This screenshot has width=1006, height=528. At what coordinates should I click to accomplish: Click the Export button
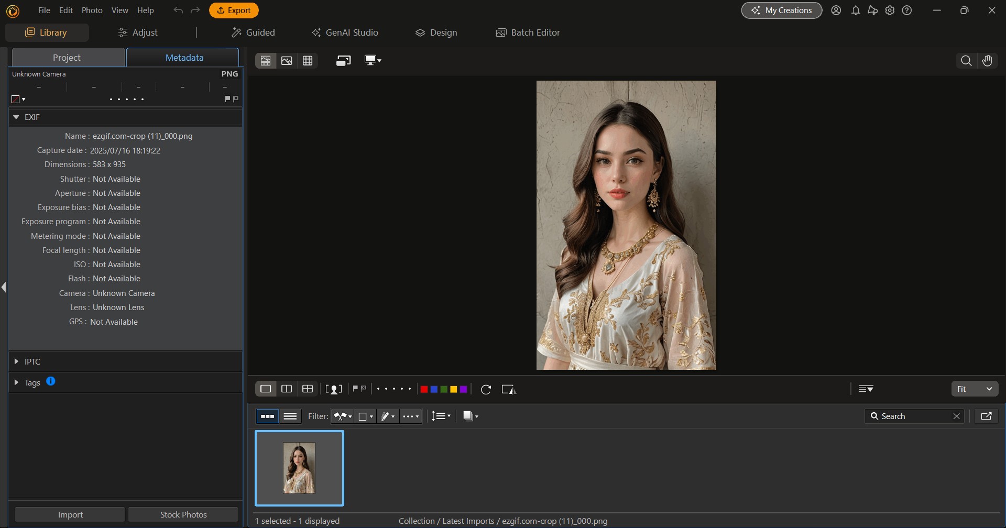click(234, 10)
